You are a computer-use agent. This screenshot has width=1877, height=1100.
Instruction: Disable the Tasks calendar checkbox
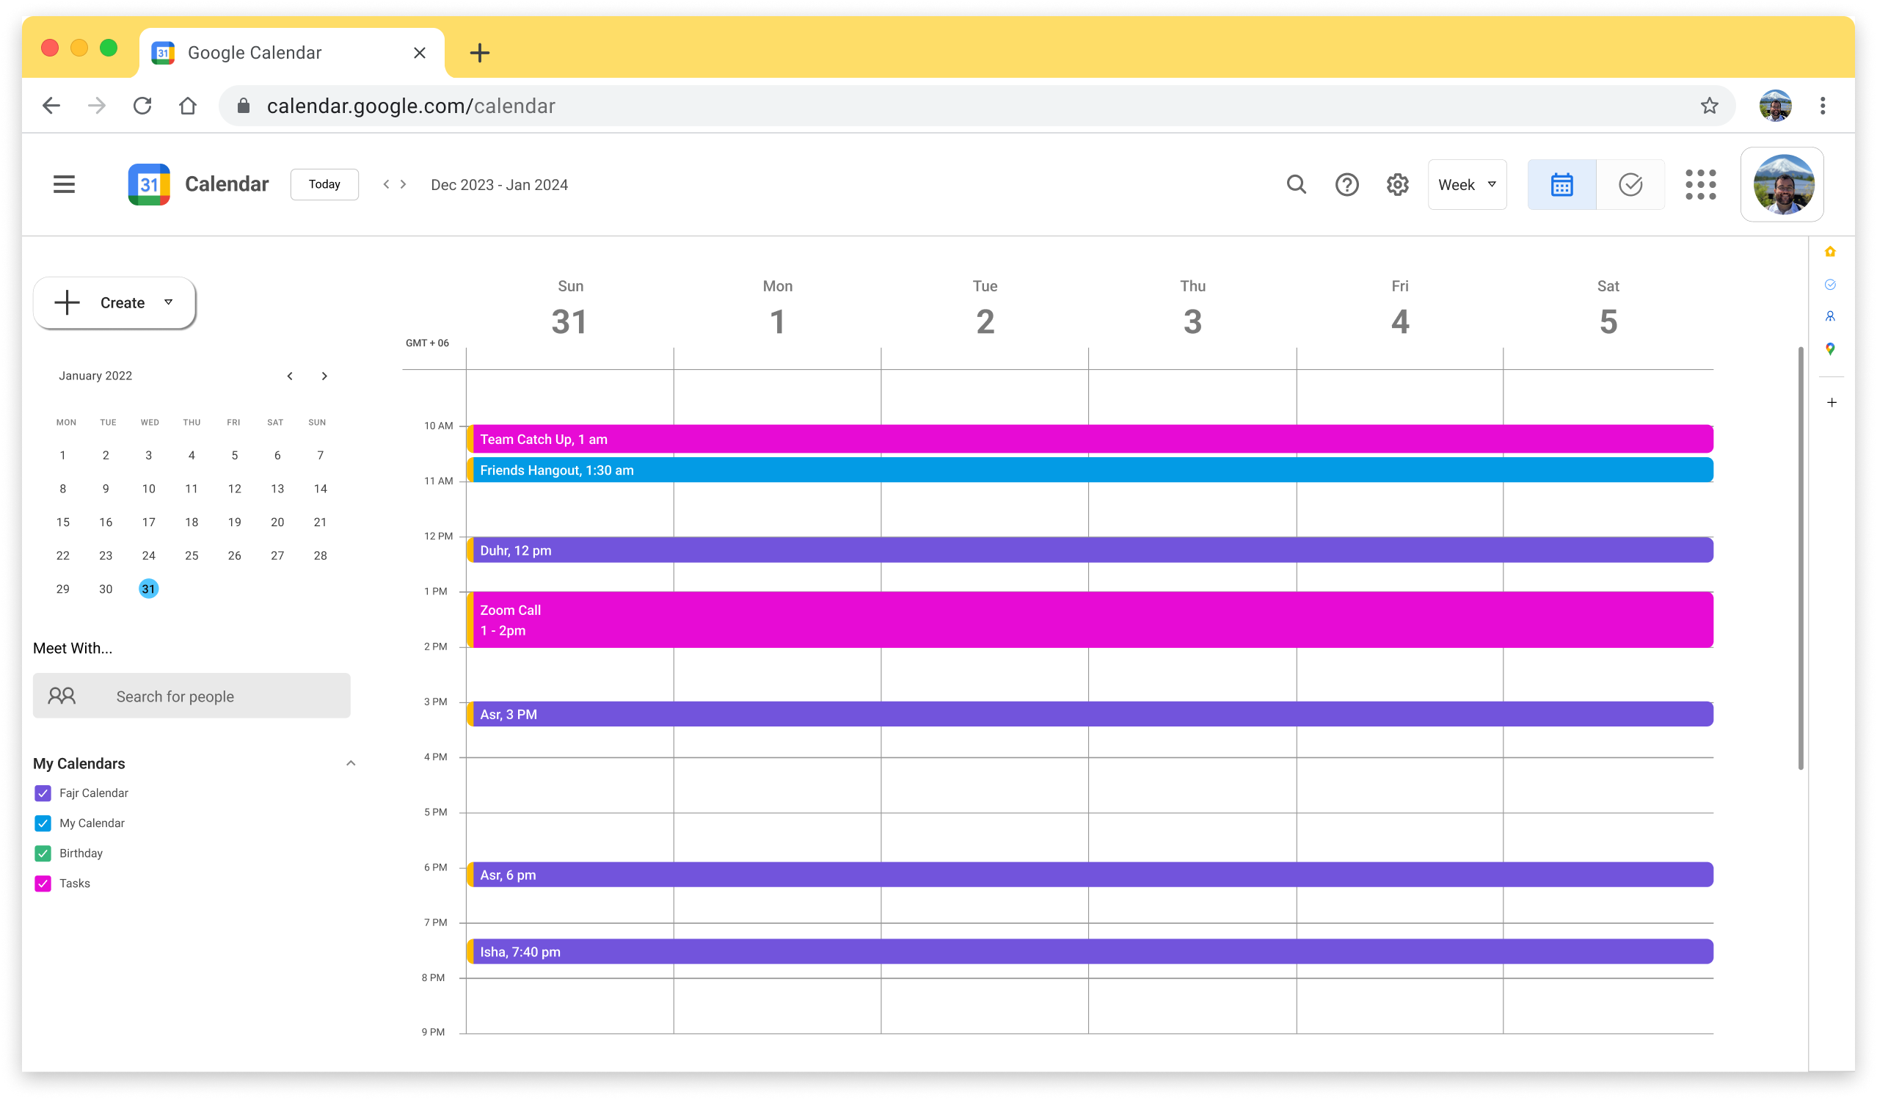pyautogui.click(x=43, y=884)
